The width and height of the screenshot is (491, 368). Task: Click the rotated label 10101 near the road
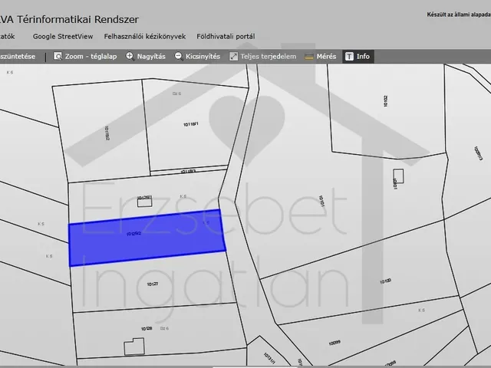coord(321,201)
